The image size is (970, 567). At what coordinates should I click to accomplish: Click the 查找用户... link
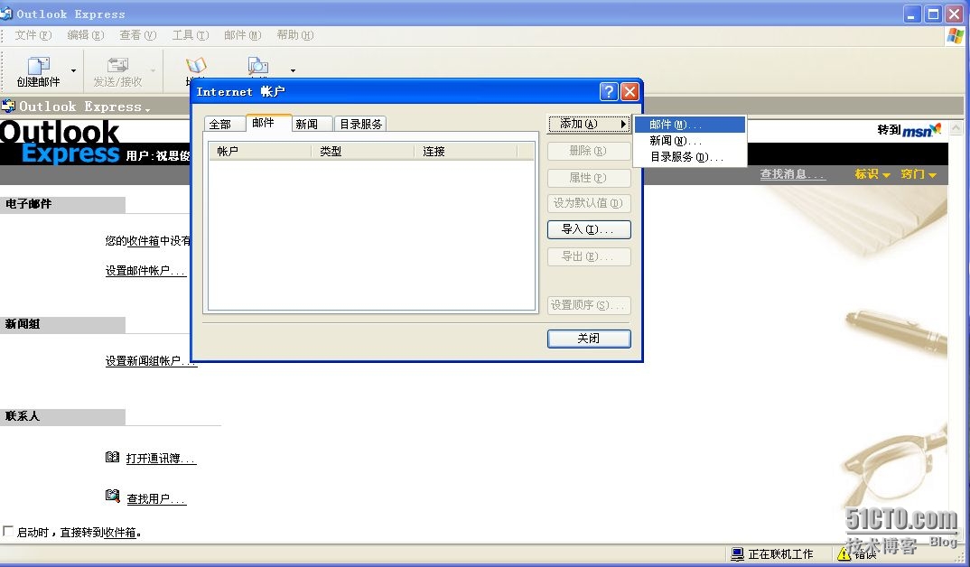[x=156, y=499]
